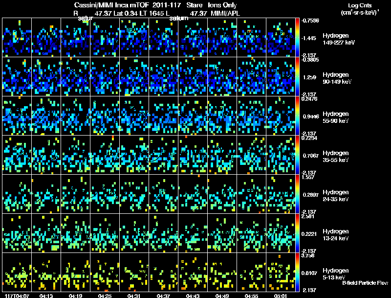
Task: Click the 04:25 time axis label
Action: point(105,296)
